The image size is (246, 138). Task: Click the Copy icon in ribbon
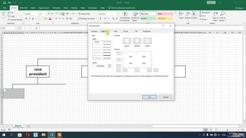coord(8,16)
